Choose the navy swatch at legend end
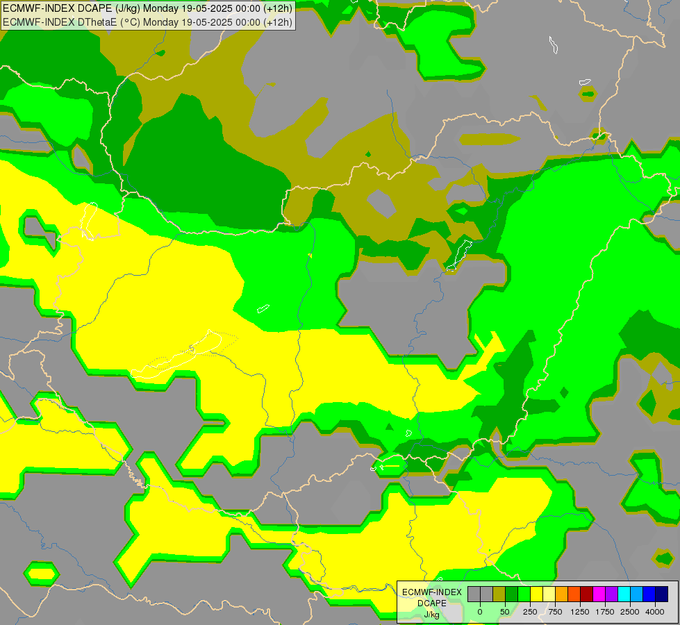 coord(661,594)
